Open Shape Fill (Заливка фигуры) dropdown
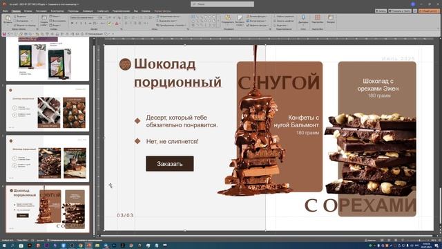The image size is (442, 249). click(x=256, y=17)
